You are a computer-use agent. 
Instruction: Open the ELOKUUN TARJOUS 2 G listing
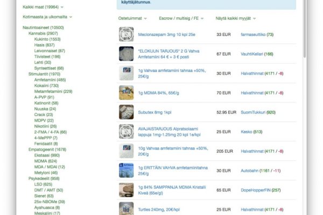[168, 54]
